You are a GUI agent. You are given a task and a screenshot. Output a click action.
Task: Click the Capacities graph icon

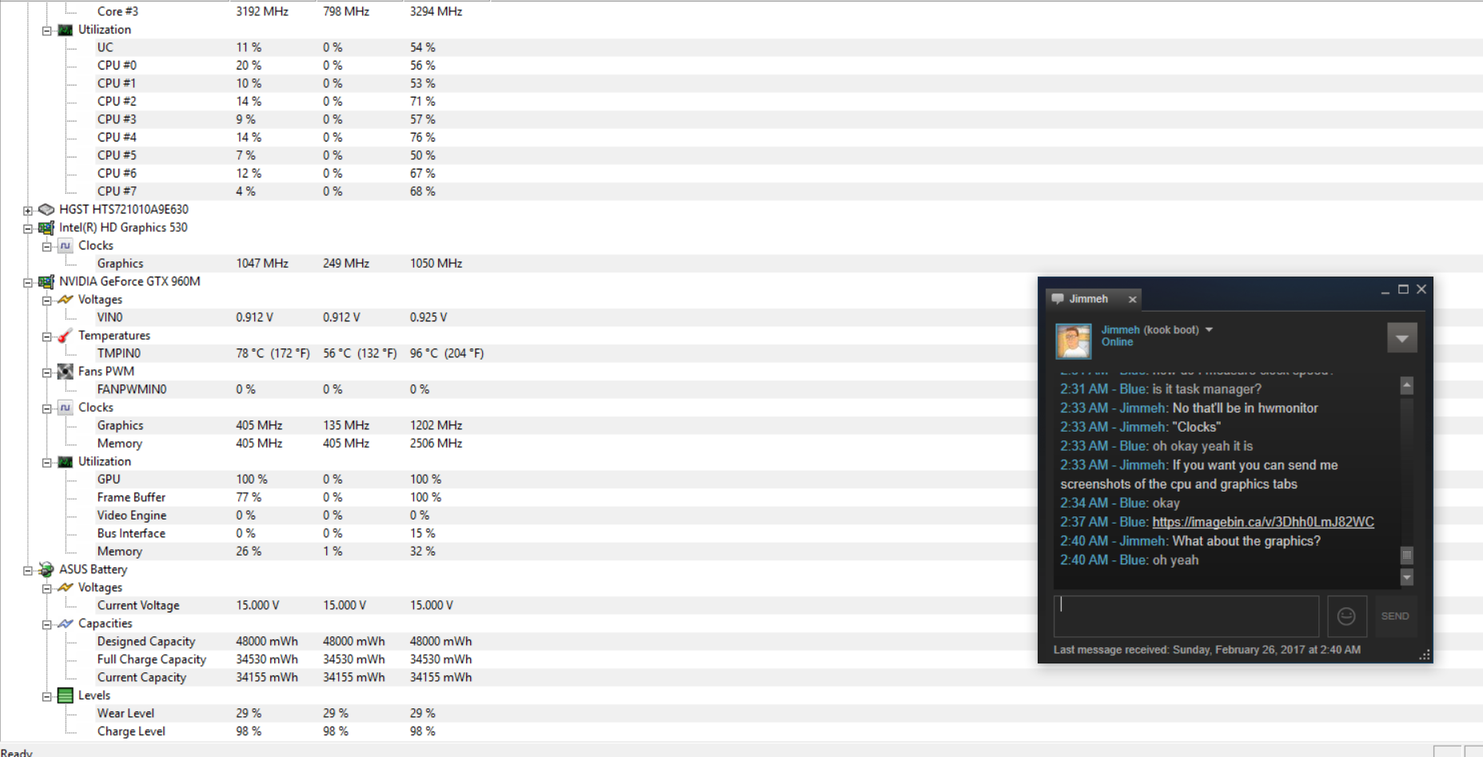[66, 624]
